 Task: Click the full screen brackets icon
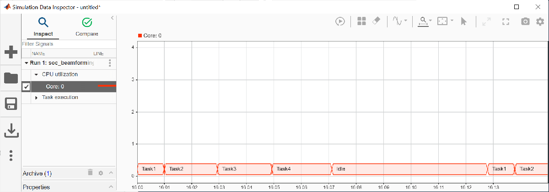pyautogui.click(x=506, y=21)
